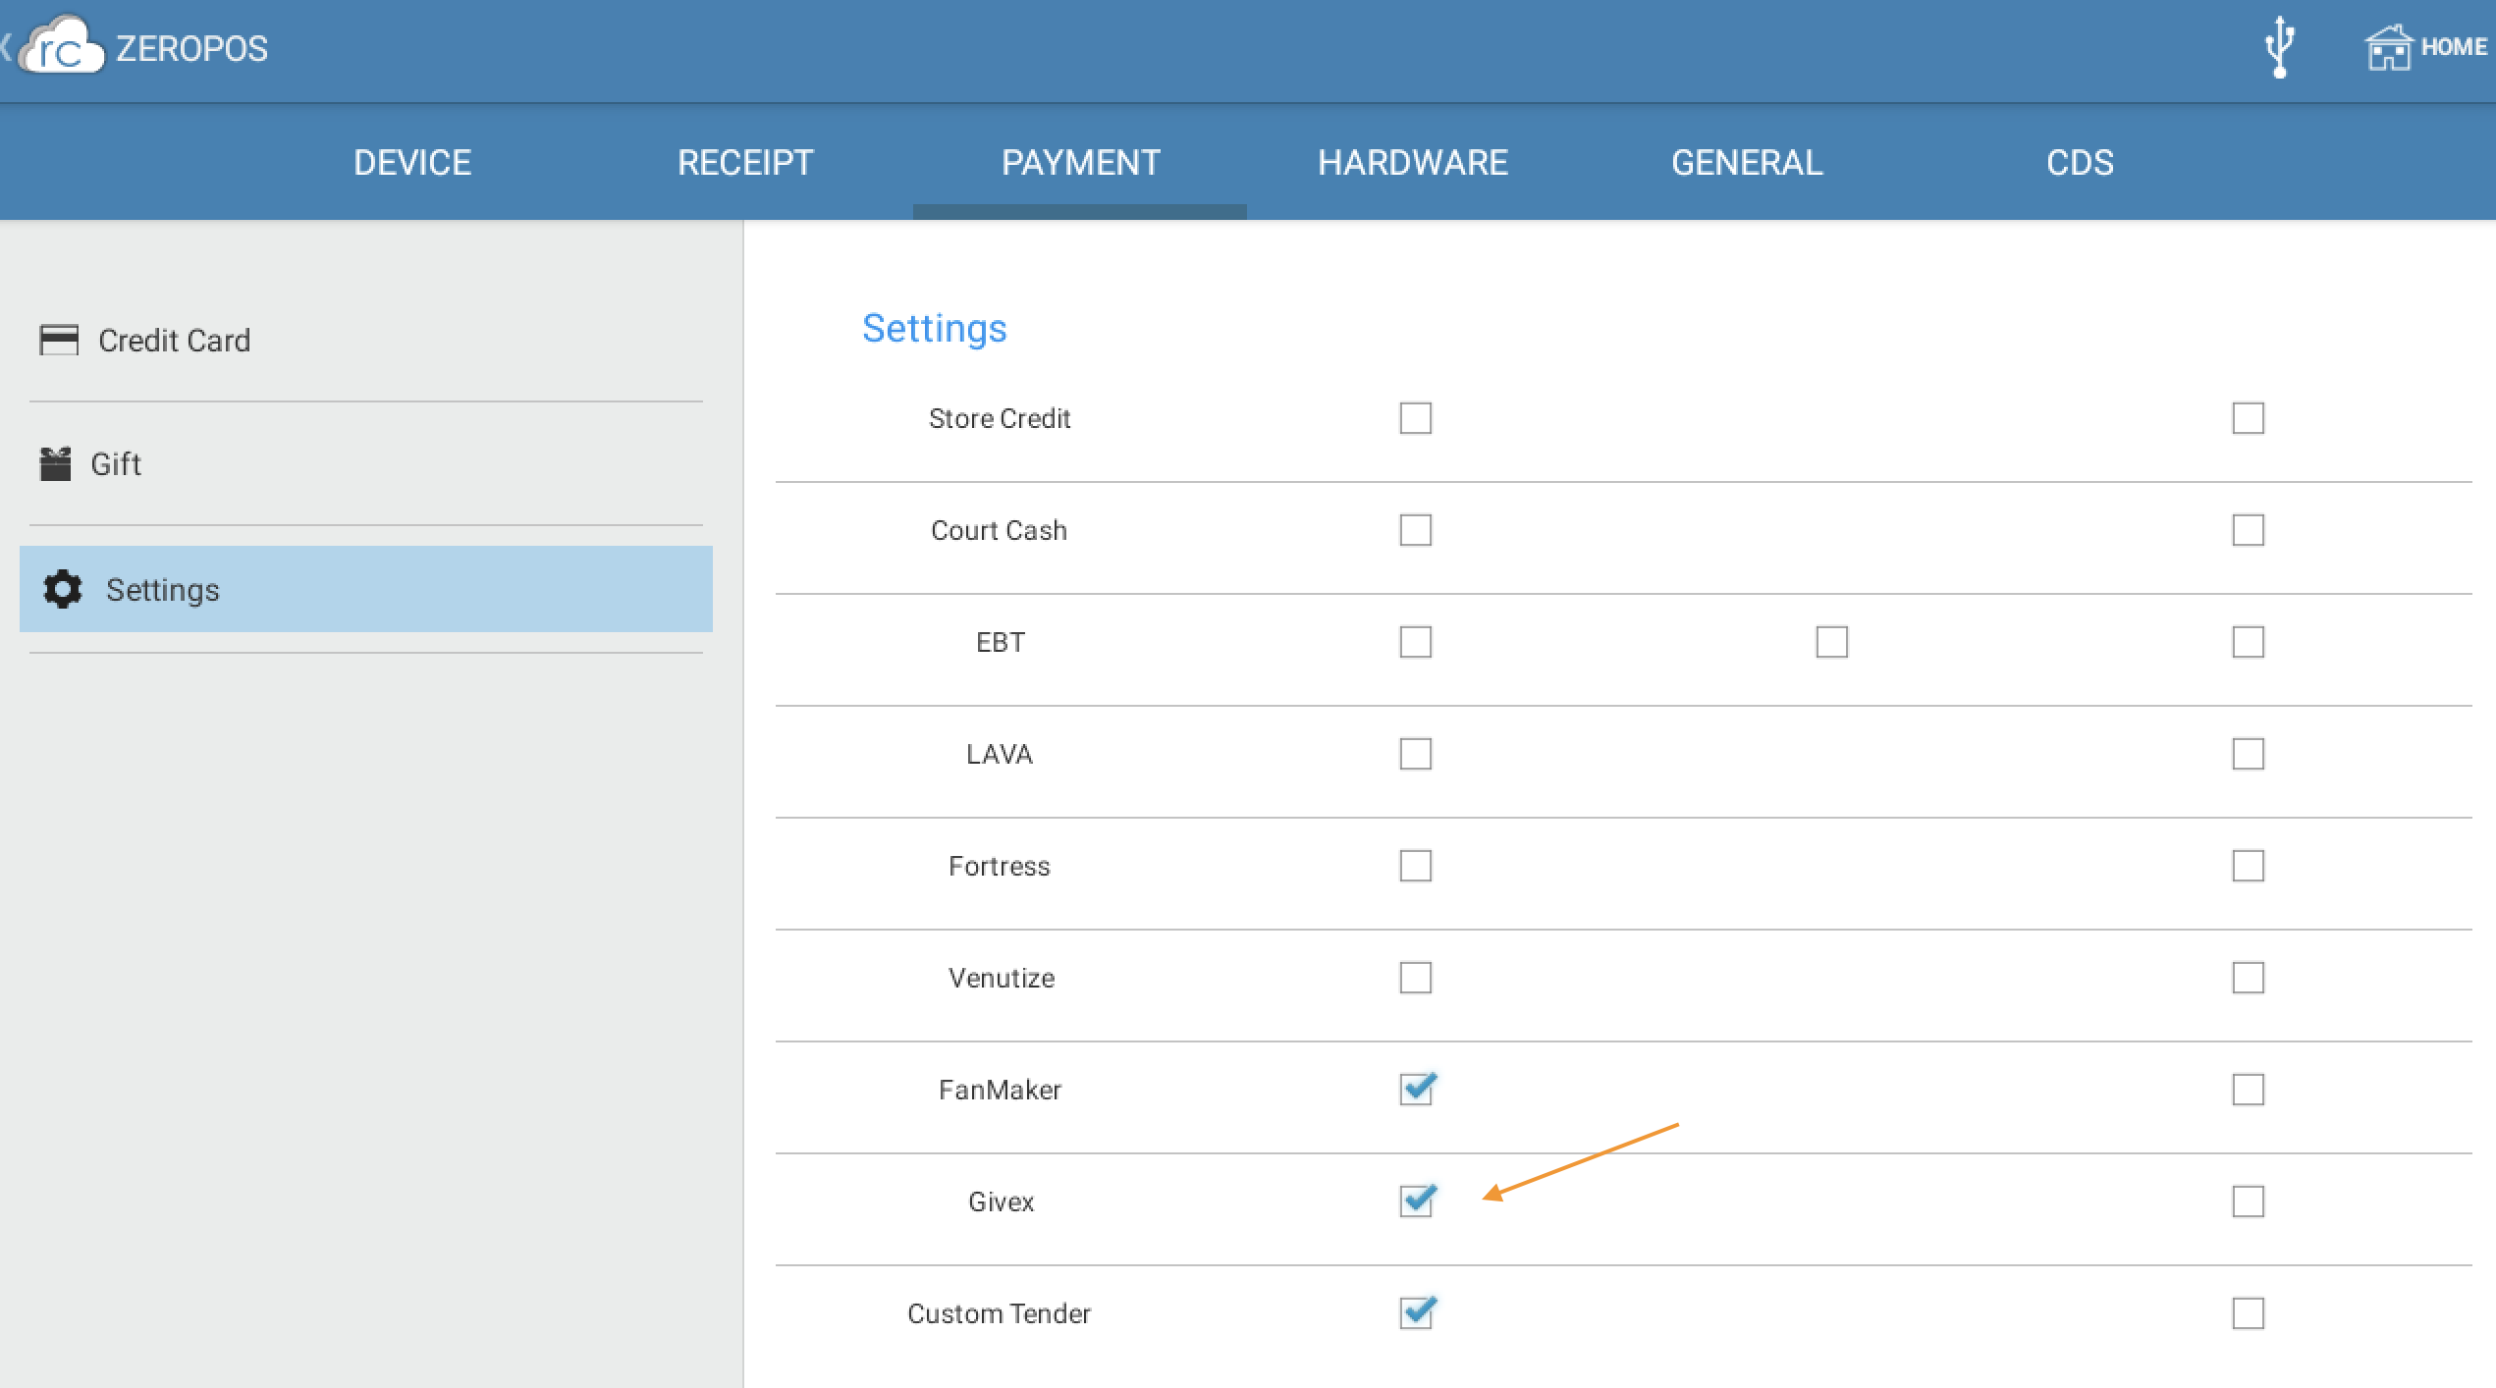Image resolution: width=2496 pixels, height=1388 pixels.
Task: Toggle rightmost Custom Tender checkbox
Action: [2248, 1313]
